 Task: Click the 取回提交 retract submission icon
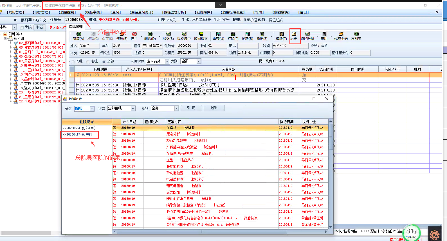coord(201,34)
